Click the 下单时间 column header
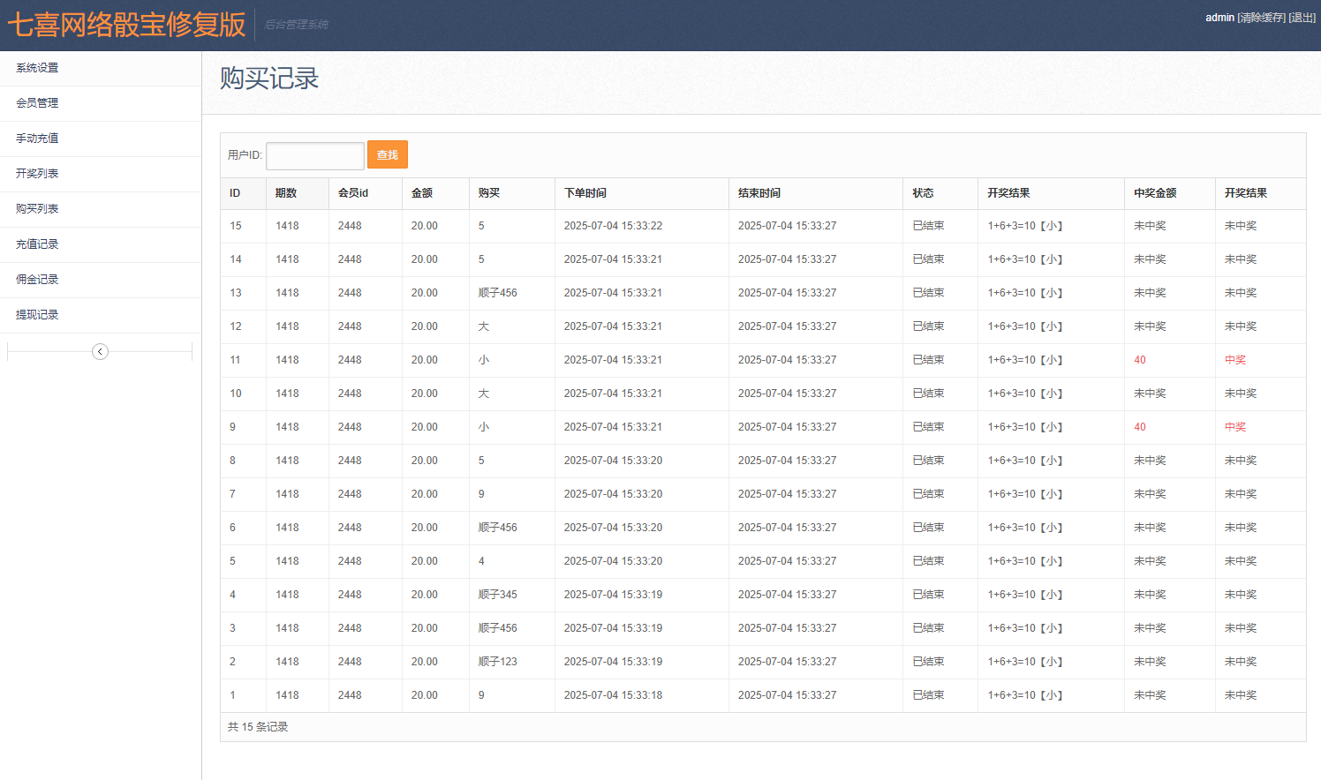 585,193
